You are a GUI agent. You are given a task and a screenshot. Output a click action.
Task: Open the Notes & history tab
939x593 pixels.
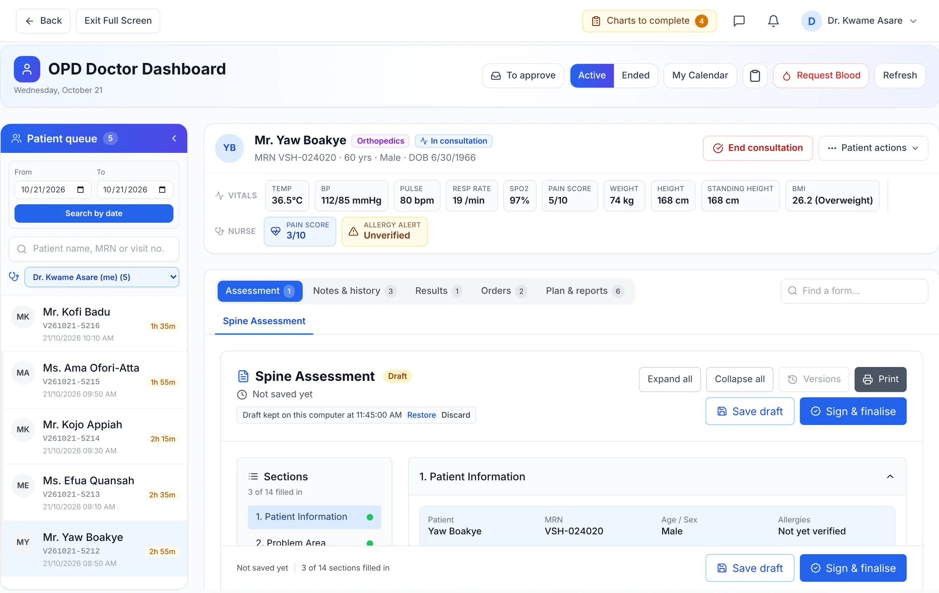[354, 291]
